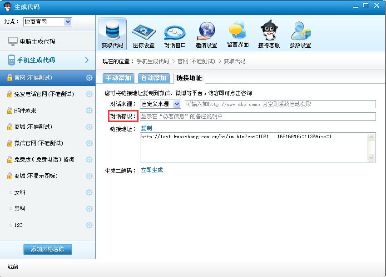Click the 接待客服 mascot icon

[x=269, y=31]
